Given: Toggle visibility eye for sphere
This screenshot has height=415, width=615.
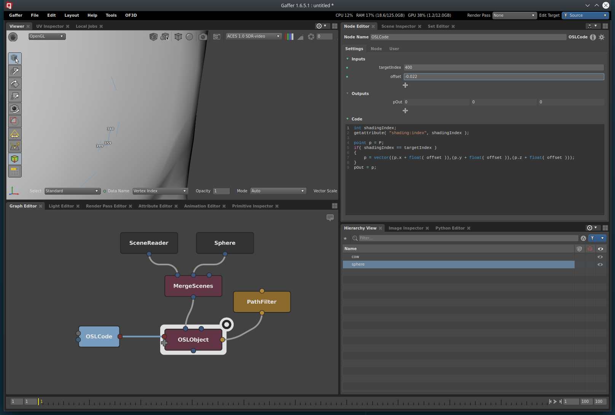Looking at the screenshot, I should (x=600, y=265).
